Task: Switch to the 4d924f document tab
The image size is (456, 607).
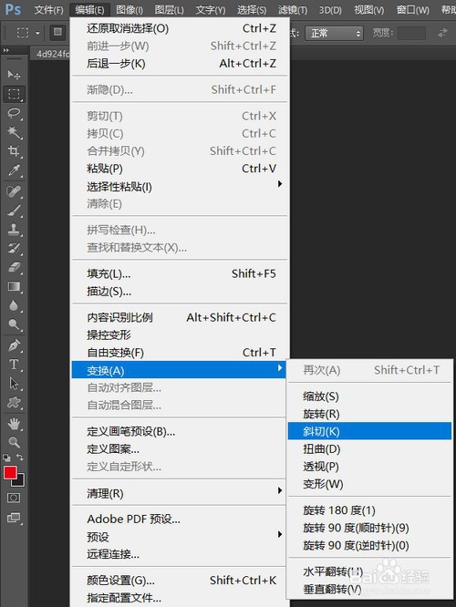Action: (x=51, y=54)
